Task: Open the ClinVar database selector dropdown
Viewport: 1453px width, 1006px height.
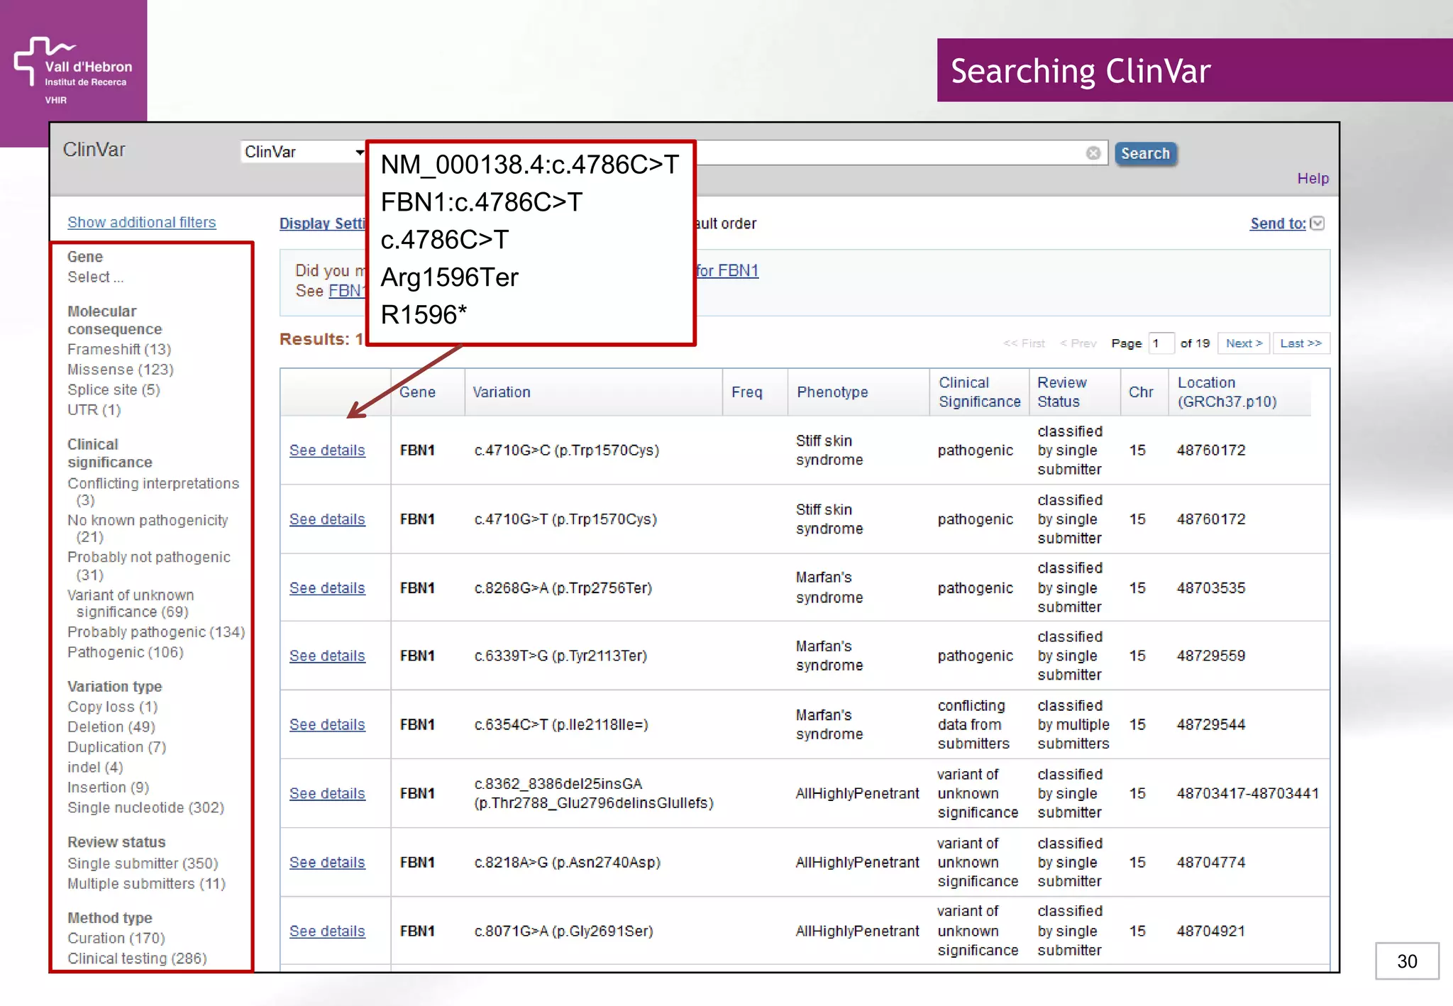Action: pyautogui.click(x=303, y=152)
